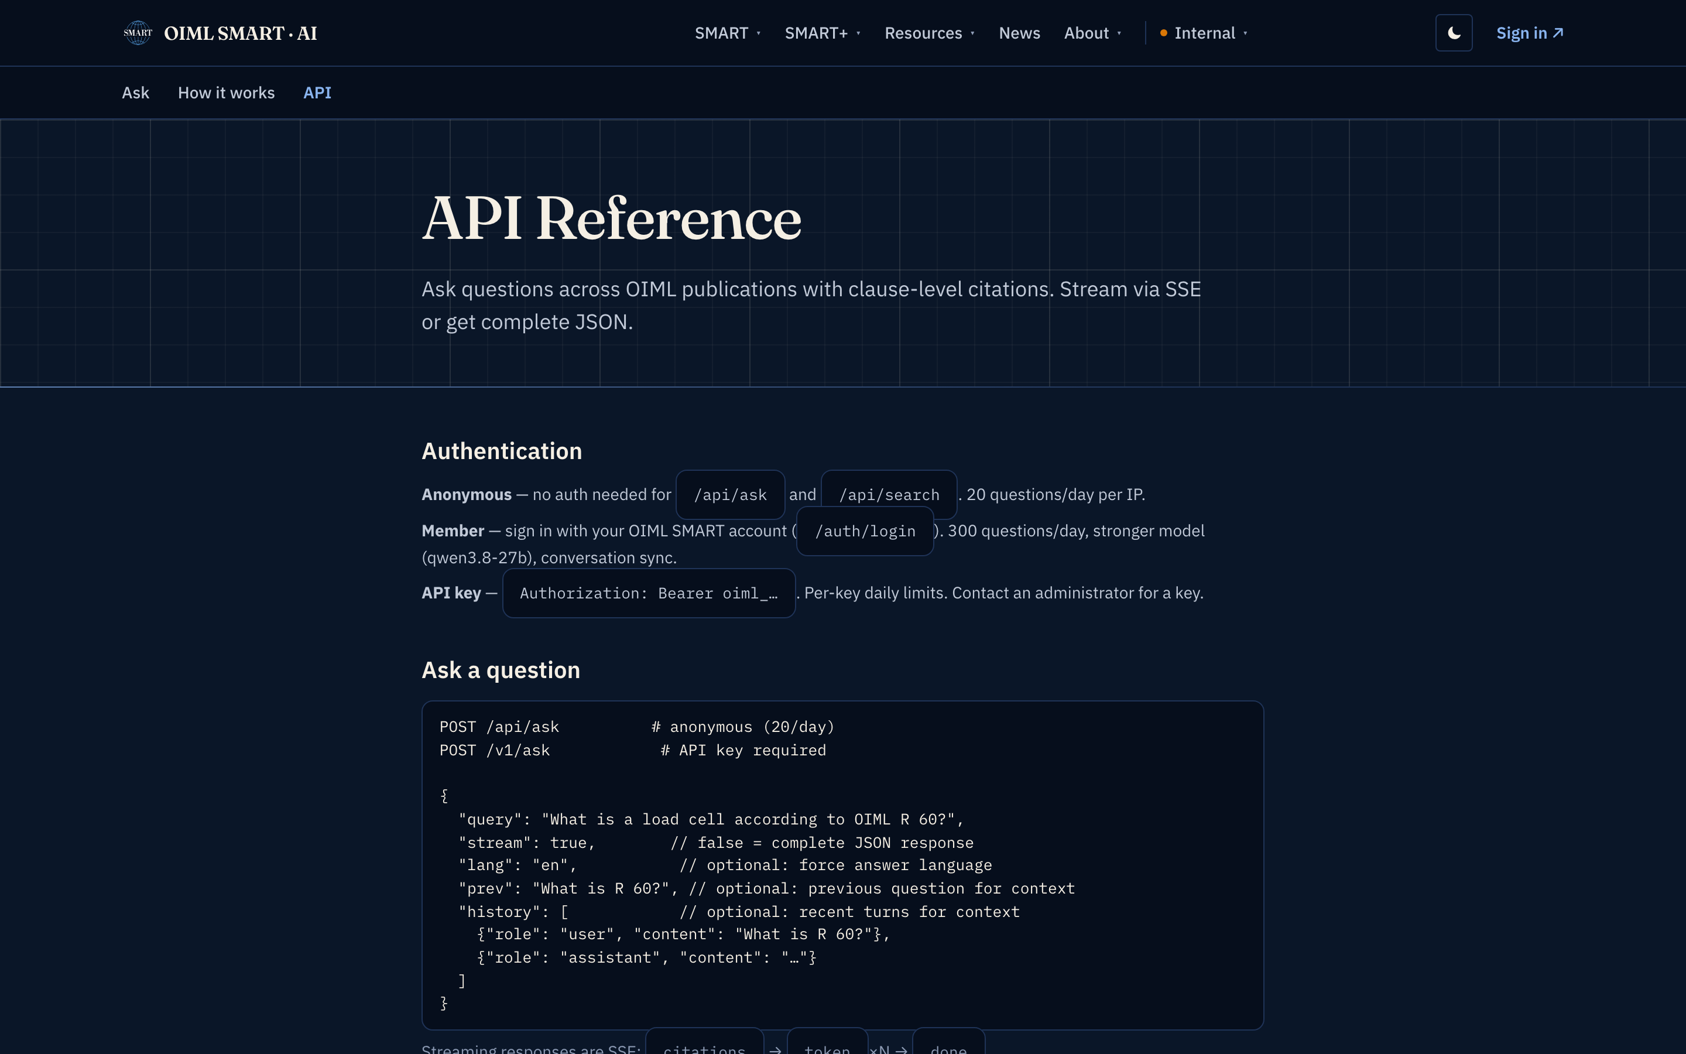1686x1054 pixels.
Task: Click the API Reference heading
Action: click(612, 218)
